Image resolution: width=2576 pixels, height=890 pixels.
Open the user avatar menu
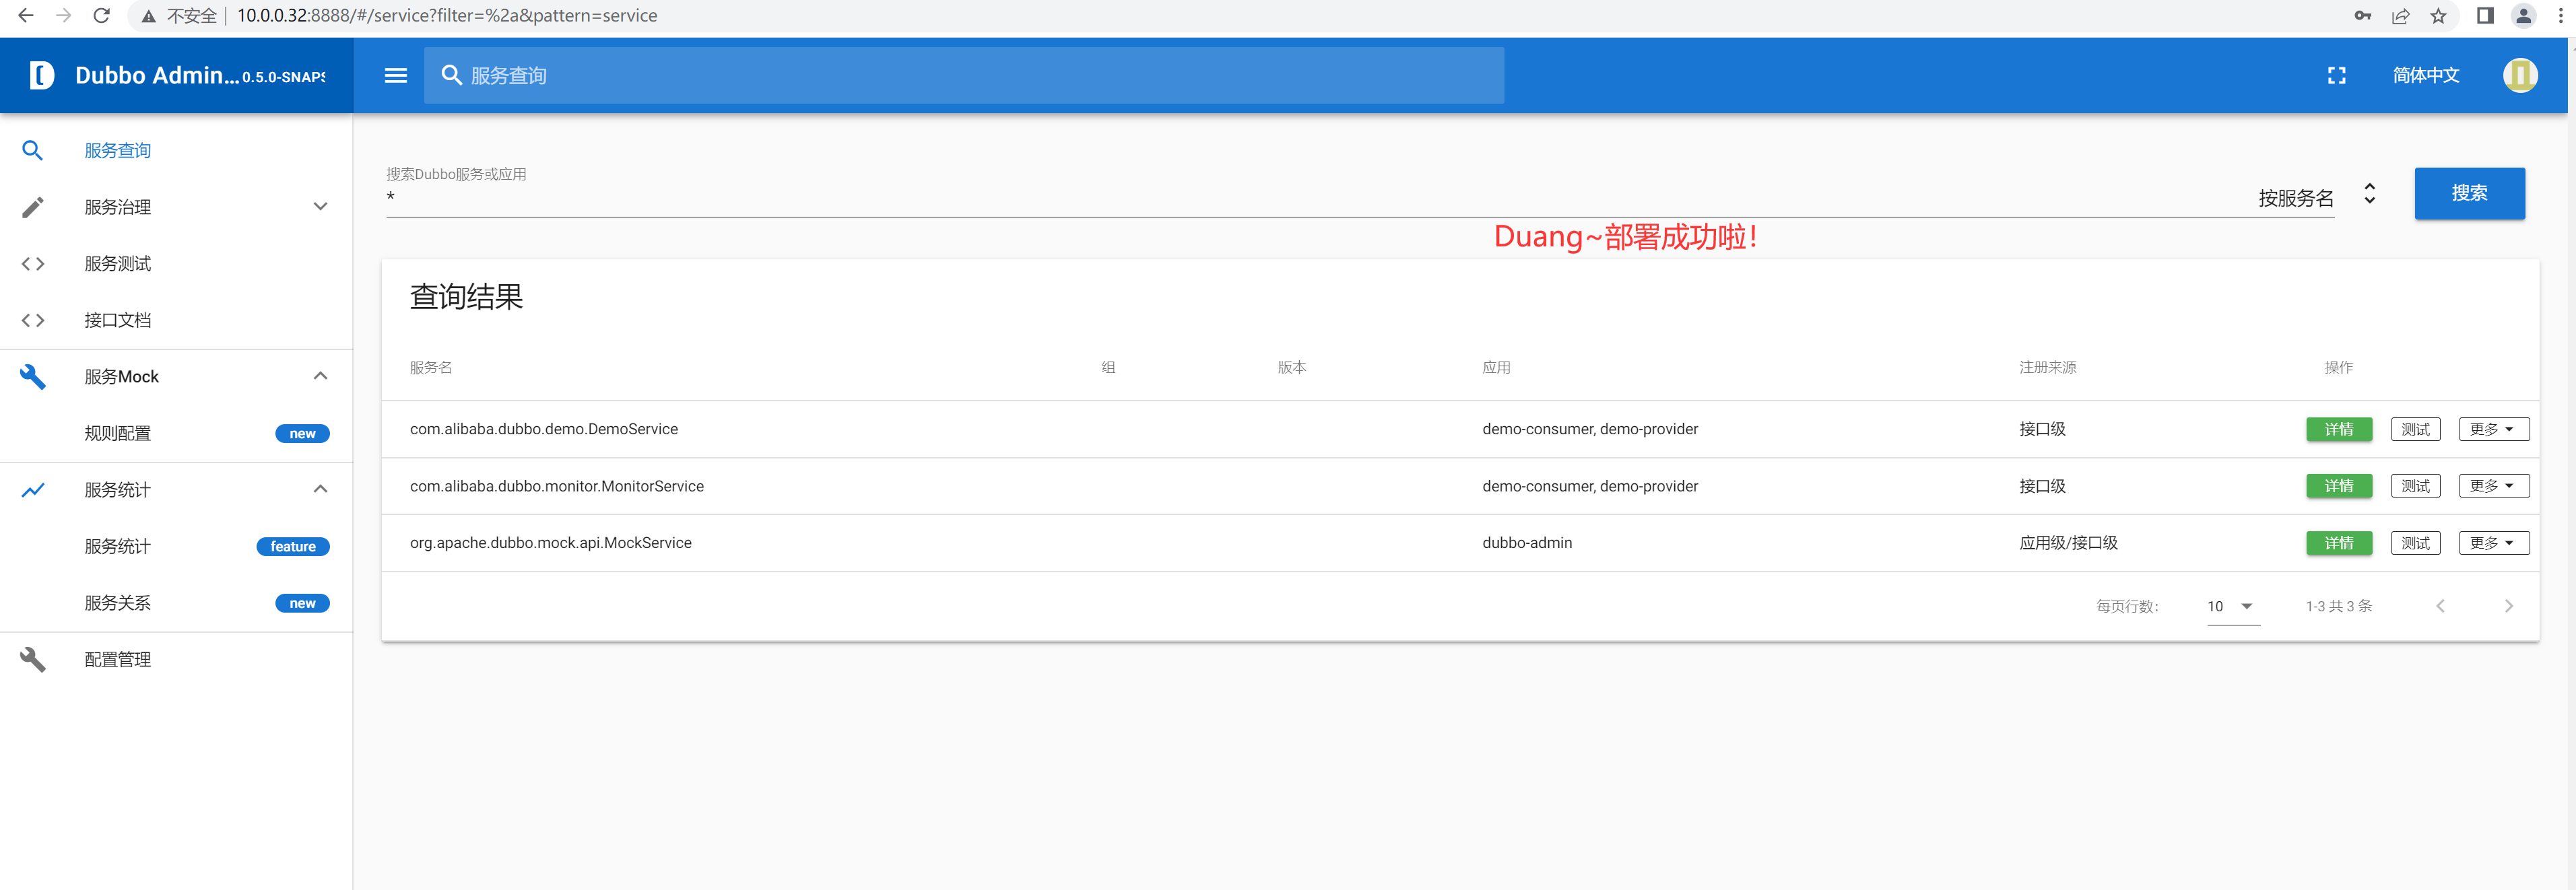(2520, 75)
